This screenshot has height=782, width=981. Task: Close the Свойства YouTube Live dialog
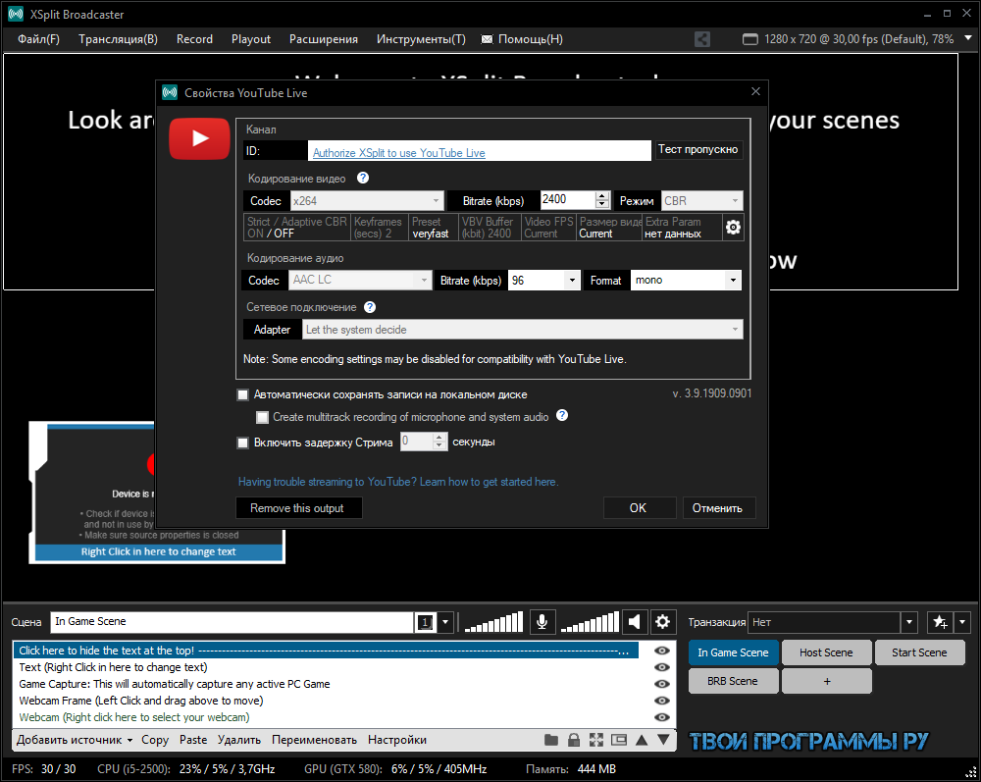coord(755,91)
